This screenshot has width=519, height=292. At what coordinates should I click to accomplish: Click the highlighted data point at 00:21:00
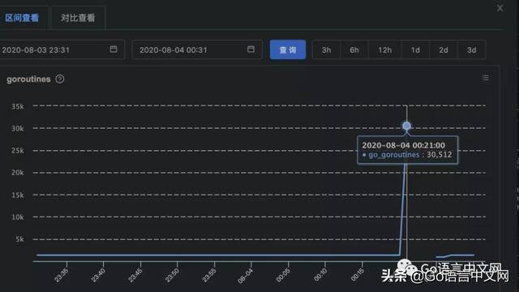tap(407, 126)
